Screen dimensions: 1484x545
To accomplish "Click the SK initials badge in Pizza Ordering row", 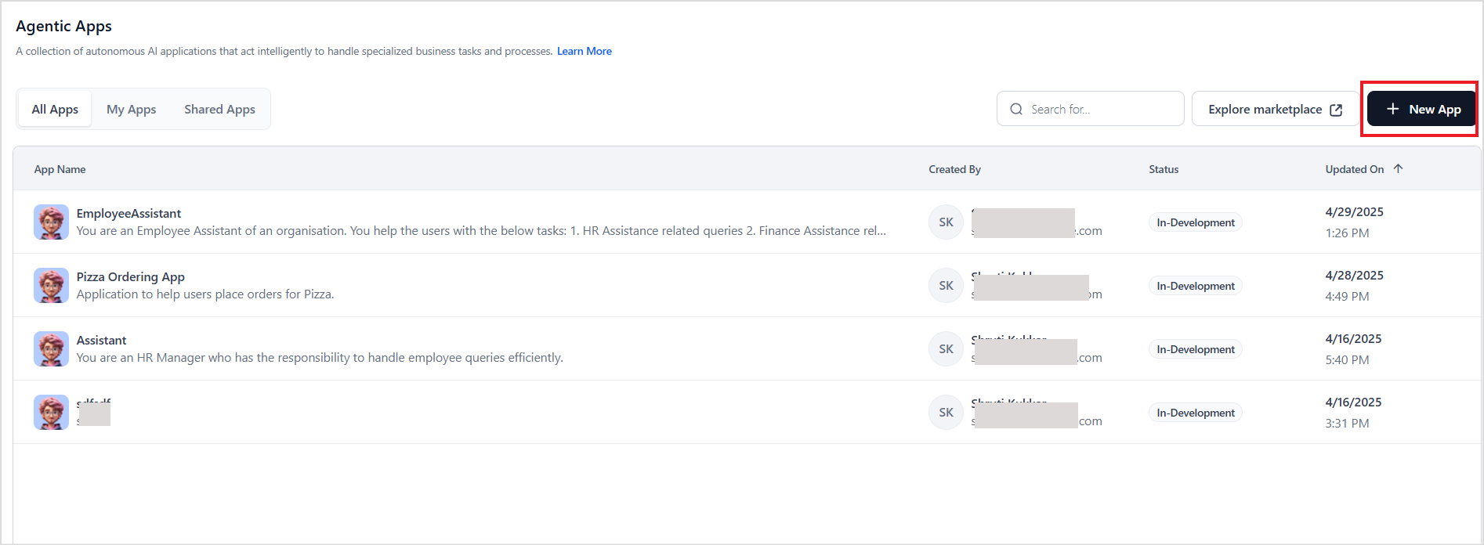I will coord(946,286).
